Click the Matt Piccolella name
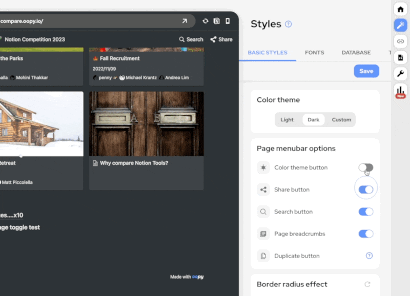The width and height of the screenshot is (410, 296). click(x=16, y=182)
